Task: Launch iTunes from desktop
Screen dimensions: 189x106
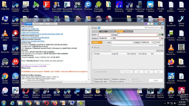Action: point(5,92)
